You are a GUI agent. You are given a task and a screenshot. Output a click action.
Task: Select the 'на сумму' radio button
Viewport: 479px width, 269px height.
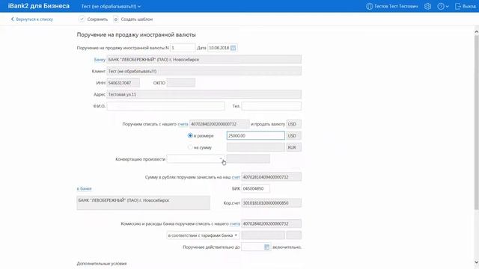[x=190, y=147]
